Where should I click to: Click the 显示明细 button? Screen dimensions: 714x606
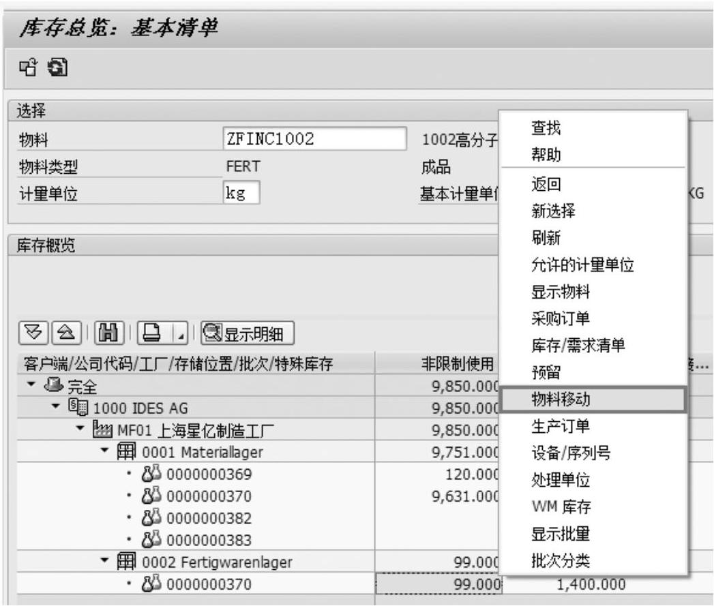[248, 333]
